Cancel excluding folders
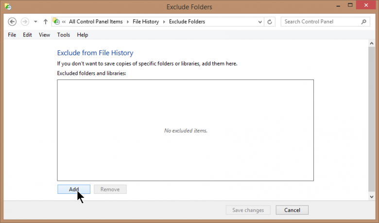This screenshot has width=379, height=223. [x=292, y=210]
